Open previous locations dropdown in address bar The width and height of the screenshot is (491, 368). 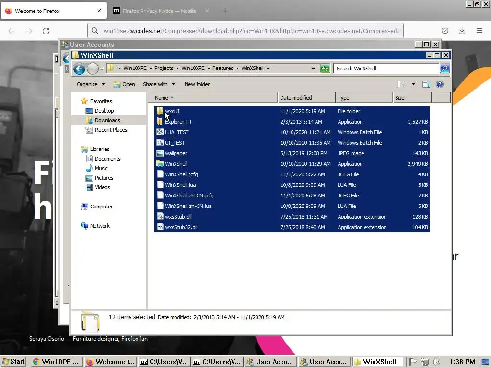click(313, 69)
